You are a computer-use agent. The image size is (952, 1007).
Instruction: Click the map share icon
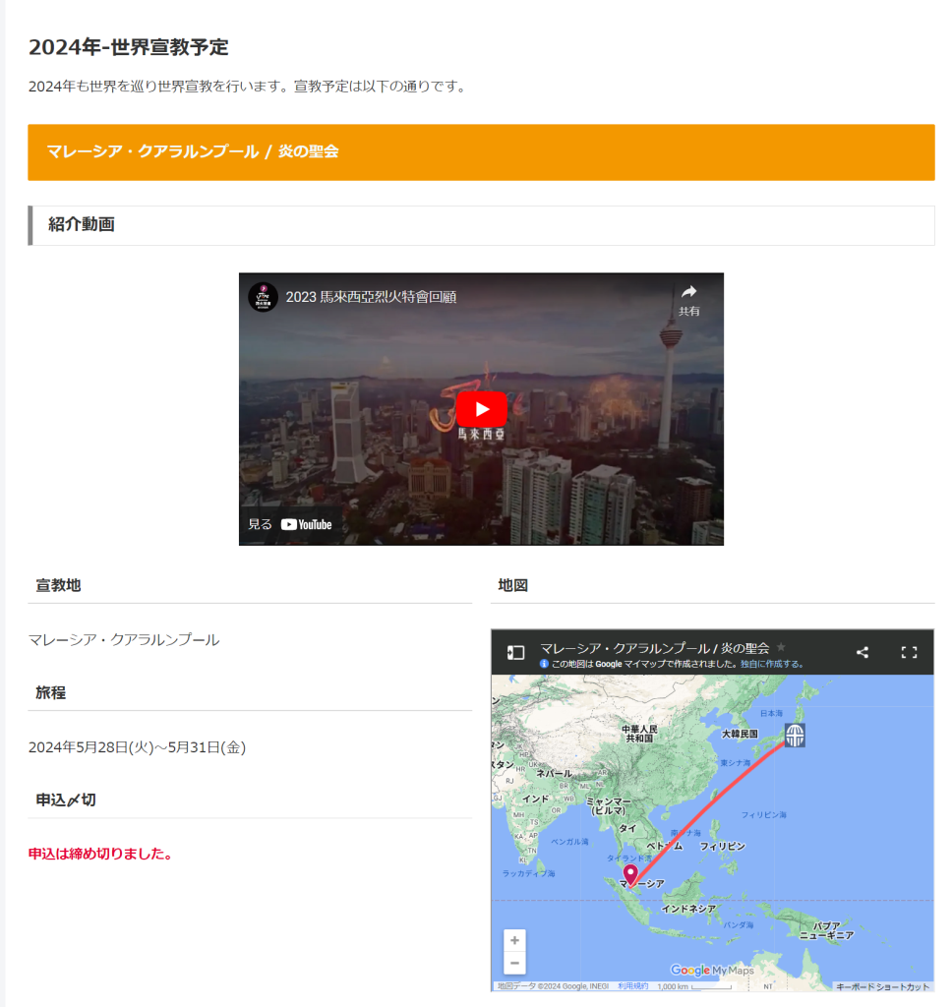point(863,652)
